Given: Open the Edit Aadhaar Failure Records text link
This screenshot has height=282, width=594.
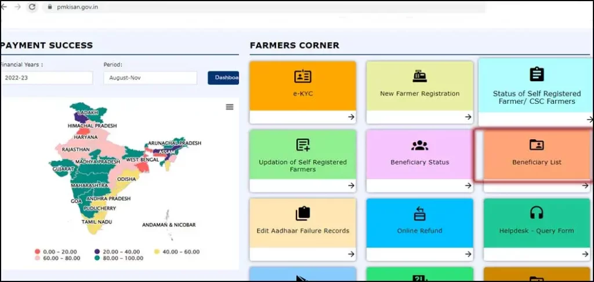Looking at the screenshot, I should (x=303, y=230).
